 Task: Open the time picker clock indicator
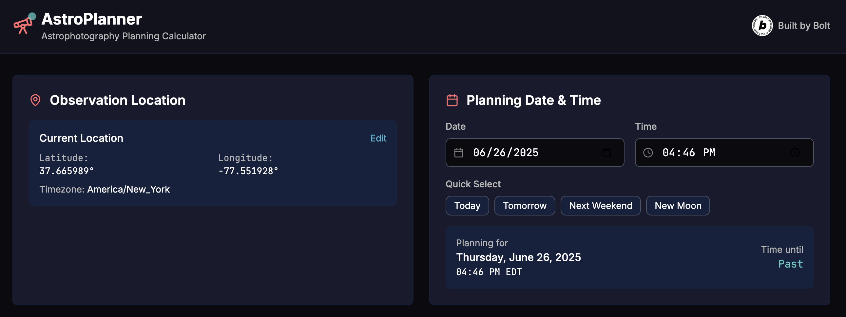point(795,153)
